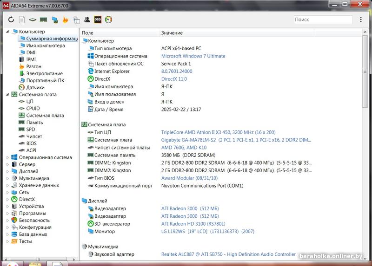This screenshot has width=372, height=266.
Task: Click the Поле column header
Action: pos(120,33)
